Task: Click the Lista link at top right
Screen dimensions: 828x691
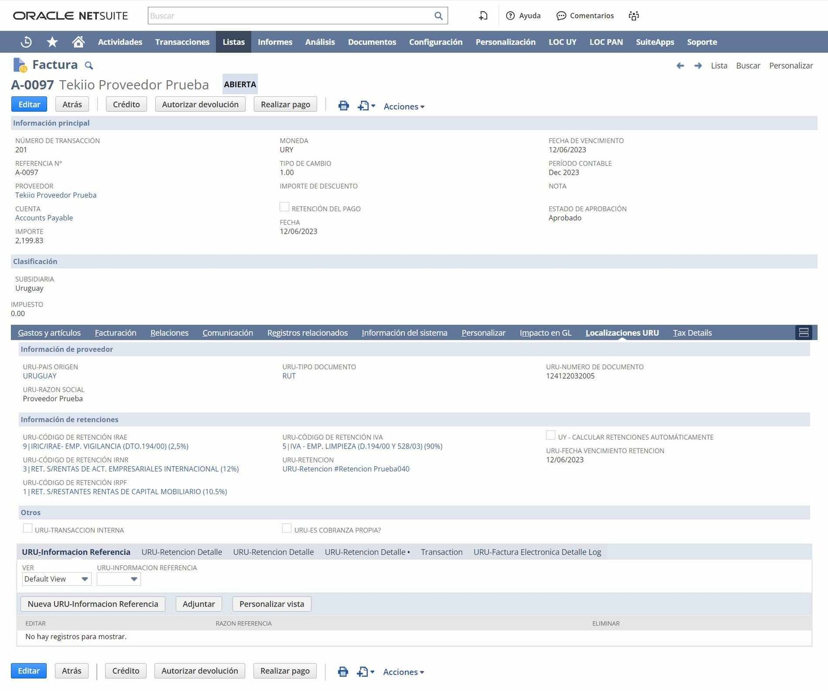Action: (x=719, y=66)
